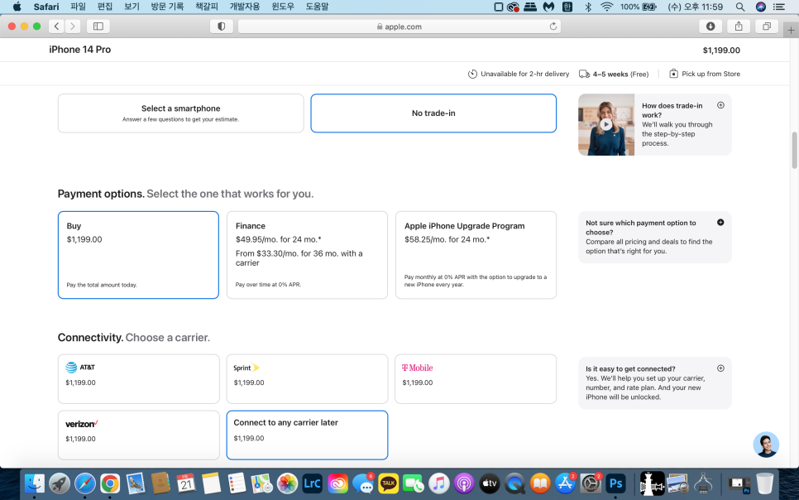Viewport: 799px width, 500px height.
Task: Open the privacy report shield icon
Action: tap(221, 26)
